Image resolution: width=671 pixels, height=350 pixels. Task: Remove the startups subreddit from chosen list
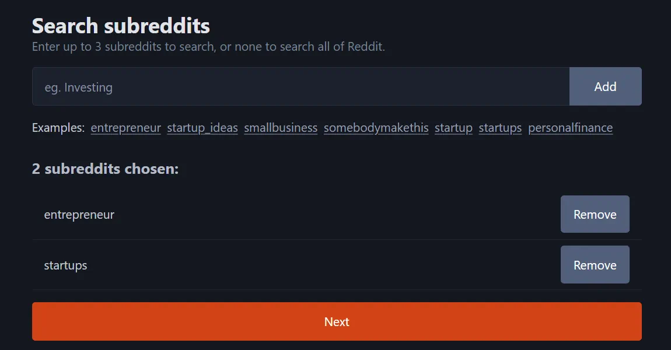pyautogui.click(x=595, y=265)
